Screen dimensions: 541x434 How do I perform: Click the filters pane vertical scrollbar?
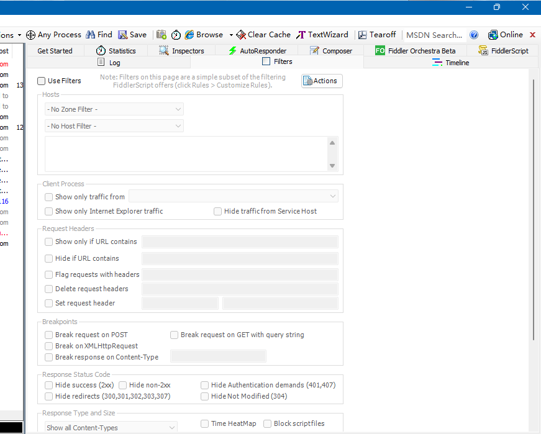click(x=534, y=210)
